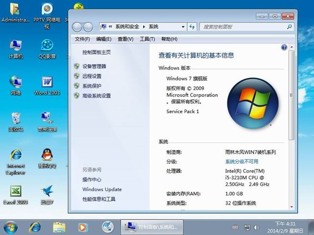Launch Word 2003 desktop icon
The height and width of the screenshot is (235, 314).
[47, 85]
